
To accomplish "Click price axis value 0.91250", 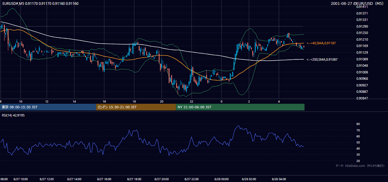I will coord(362,33).
